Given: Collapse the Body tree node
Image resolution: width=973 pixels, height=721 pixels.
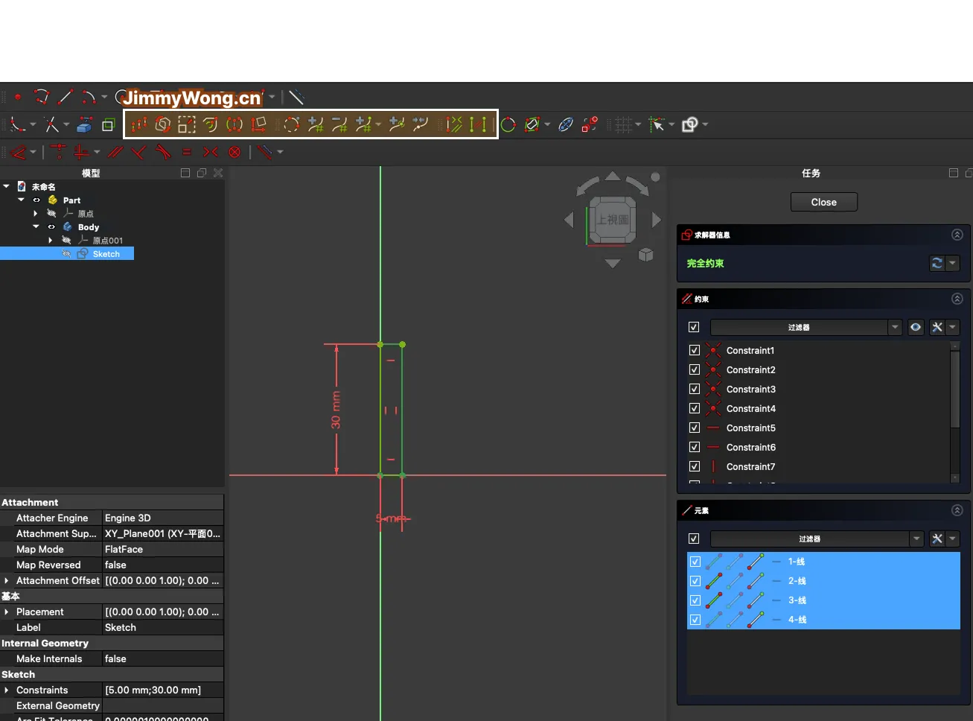Looking at the screenshot, I should (36, 226).
